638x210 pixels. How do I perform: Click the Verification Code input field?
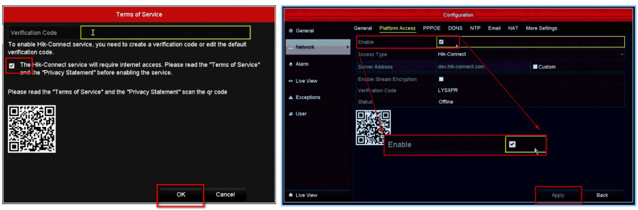tap(165, 32)
